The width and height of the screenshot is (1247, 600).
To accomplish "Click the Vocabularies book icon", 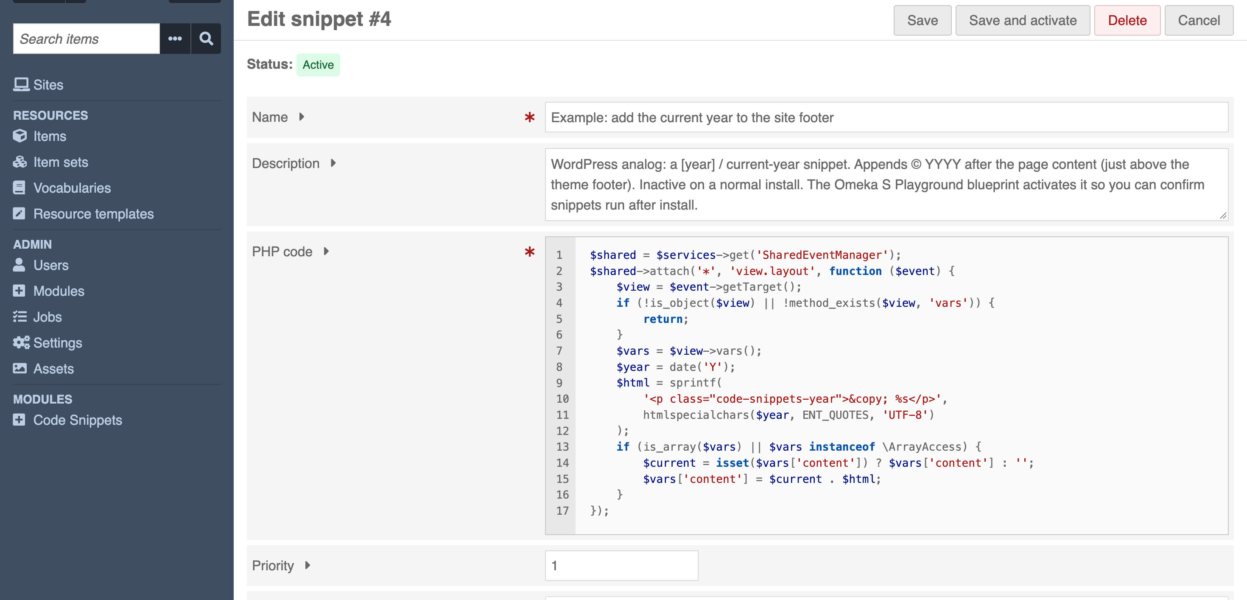I will (x=19, y=188).
